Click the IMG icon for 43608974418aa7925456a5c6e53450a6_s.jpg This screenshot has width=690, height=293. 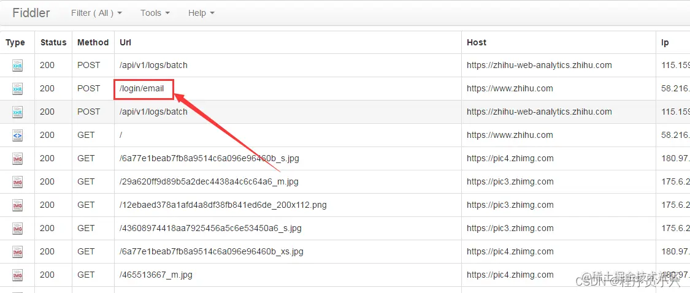point(17,229)
